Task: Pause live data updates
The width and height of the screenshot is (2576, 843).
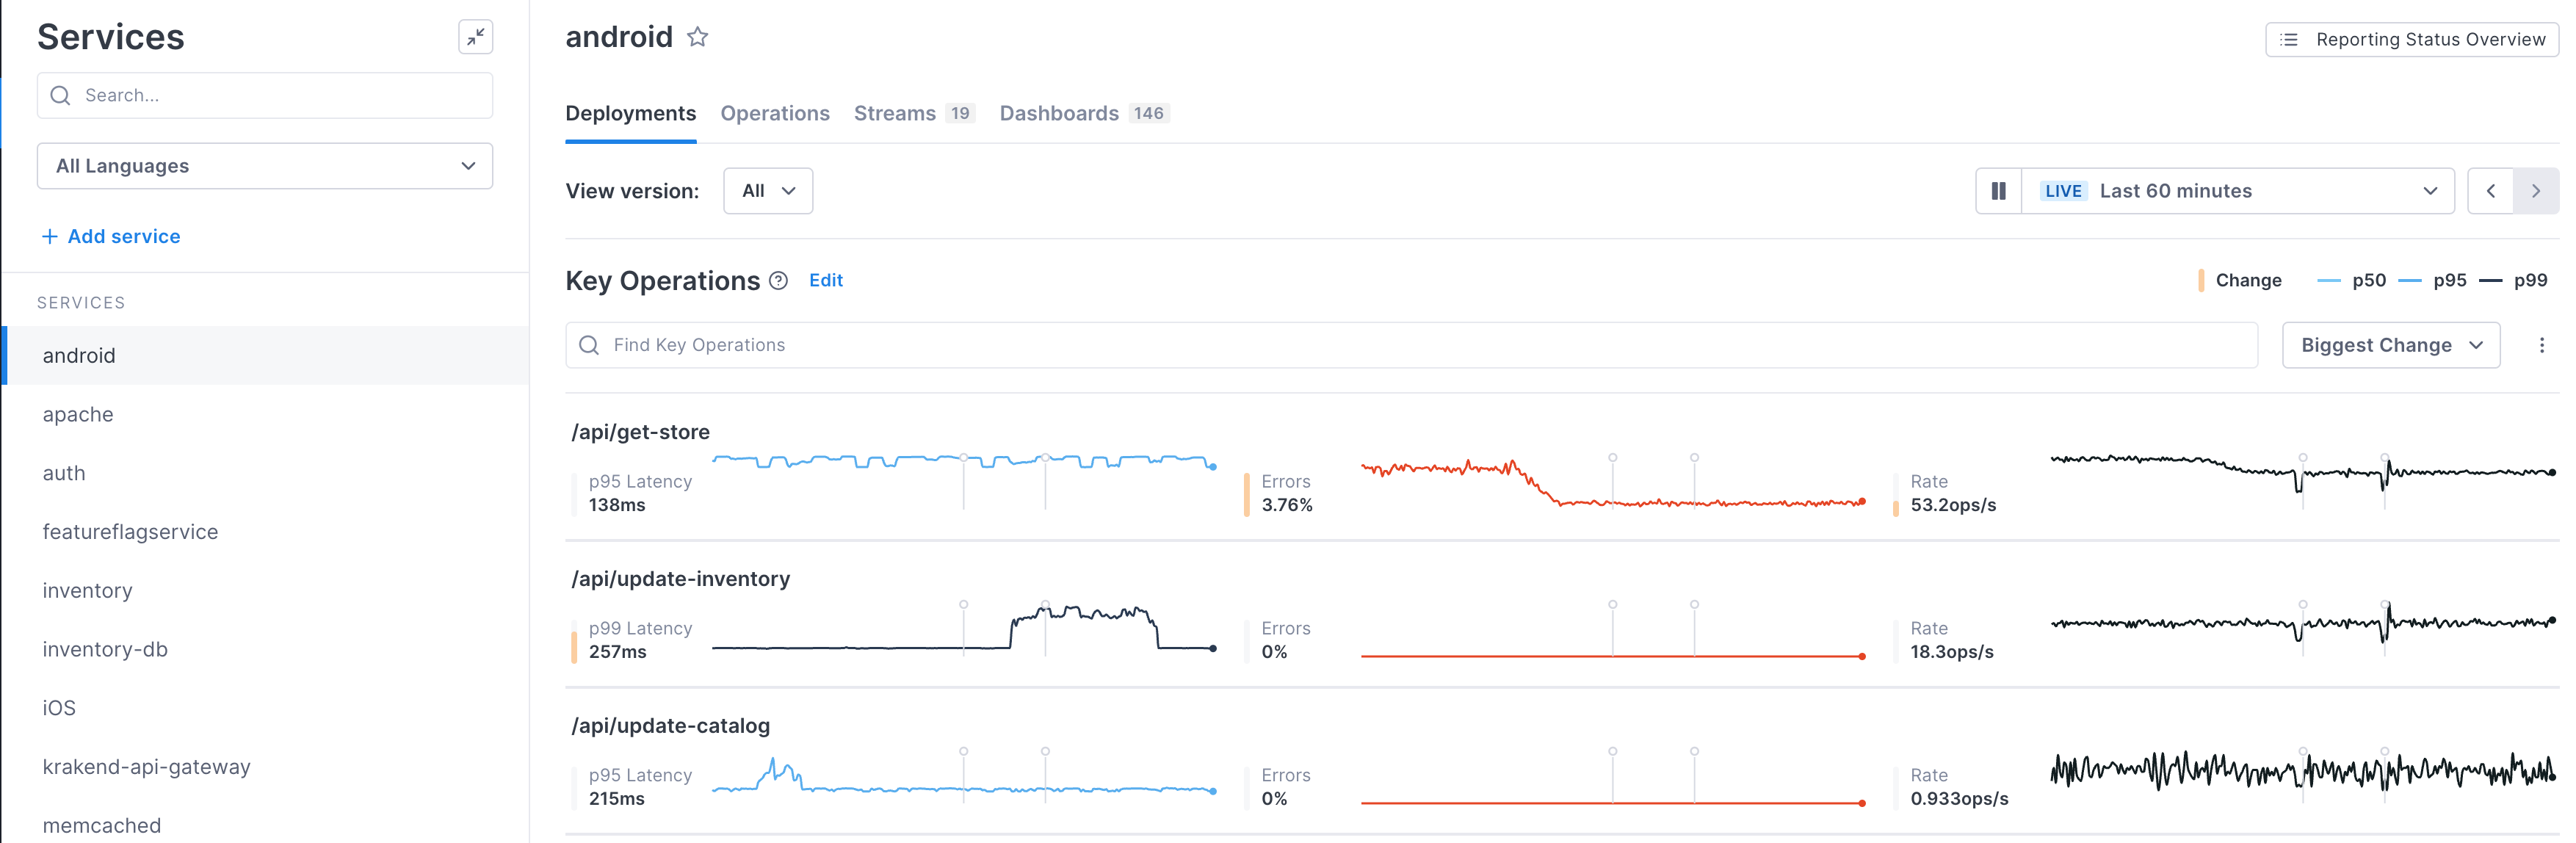Action: tap(1998, 190)
